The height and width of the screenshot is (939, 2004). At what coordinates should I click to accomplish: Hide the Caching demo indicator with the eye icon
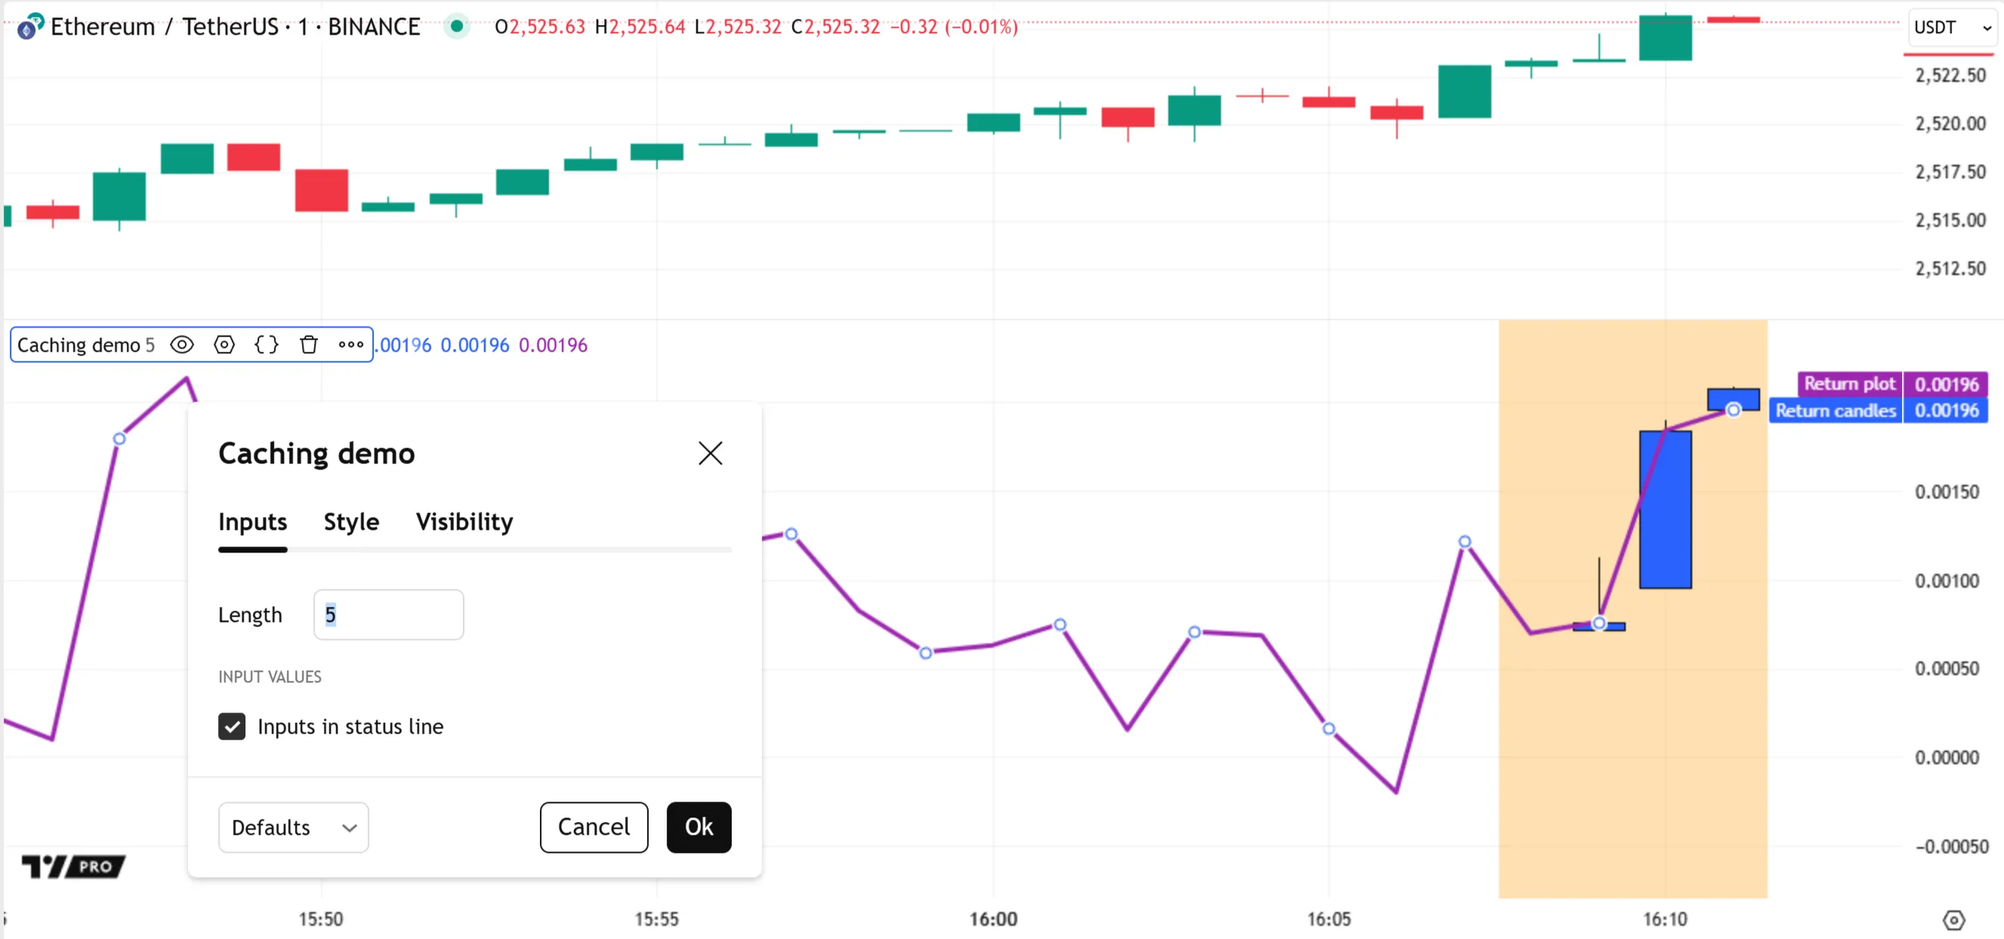click(x=182, y=345)
